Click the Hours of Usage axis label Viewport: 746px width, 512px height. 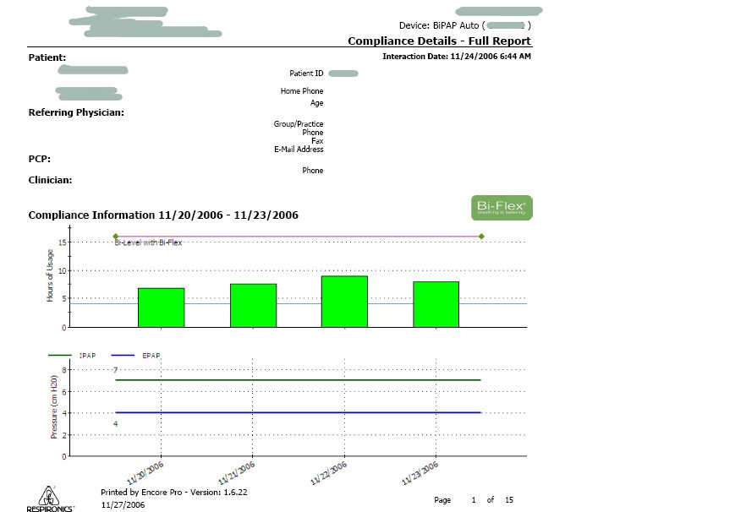click(x=51, y=276)
